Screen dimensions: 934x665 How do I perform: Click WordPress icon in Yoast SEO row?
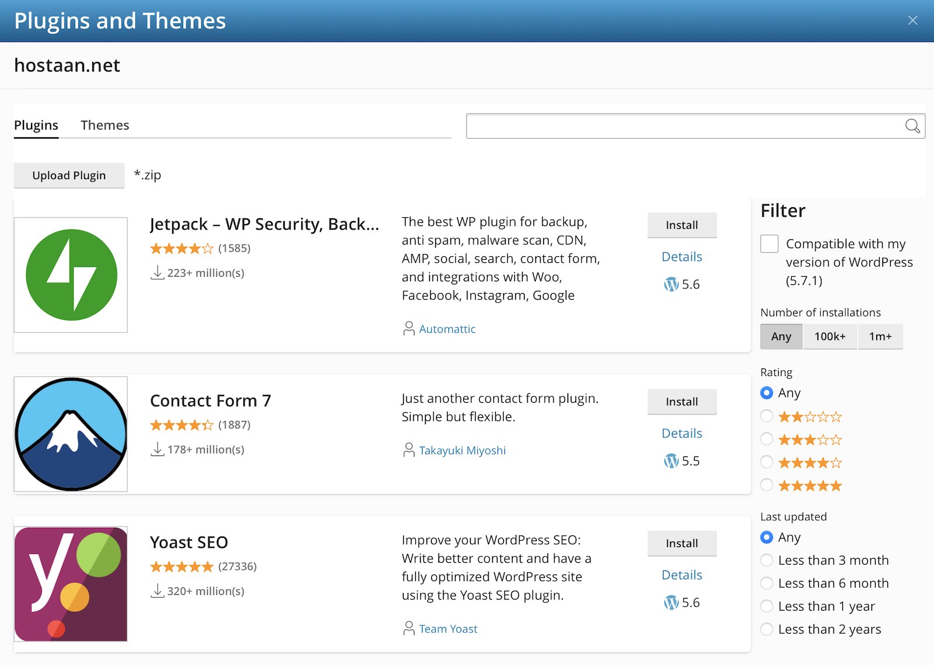[x=671, y=603]
